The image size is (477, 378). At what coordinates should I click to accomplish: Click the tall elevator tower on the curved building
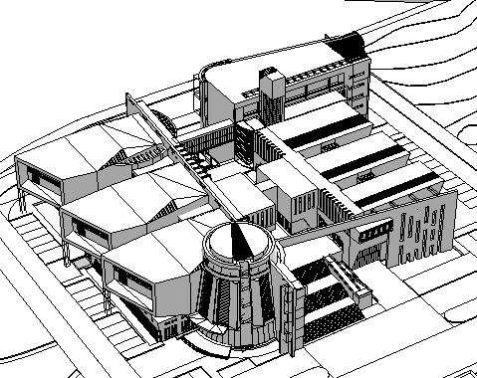coord(272,96)
